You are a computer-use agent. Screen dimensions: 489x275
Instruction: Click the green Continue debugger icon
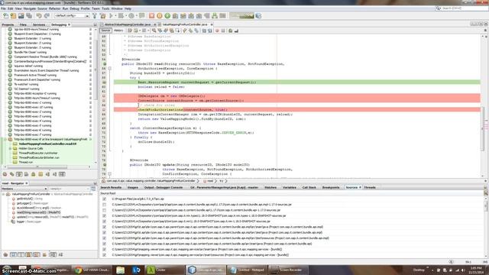[167, 15]
